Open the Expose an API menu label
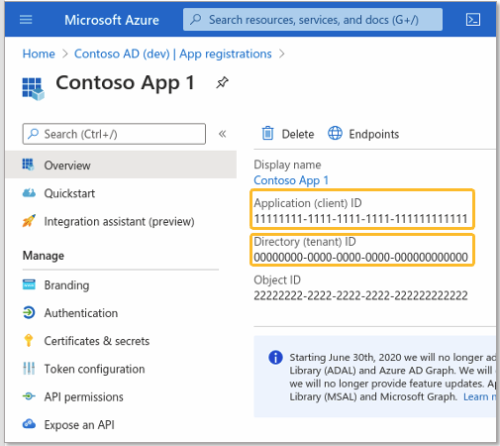The image size is (500, 446). click(x=79, y=424)
